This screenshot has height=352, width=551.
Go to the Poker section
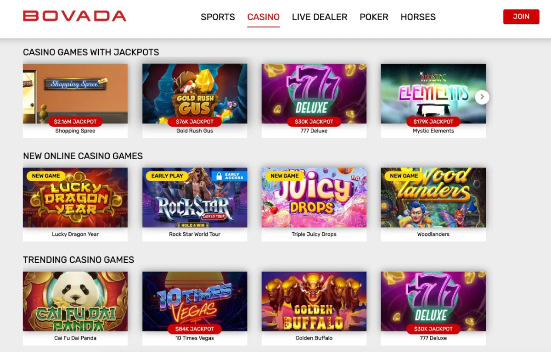374,17
